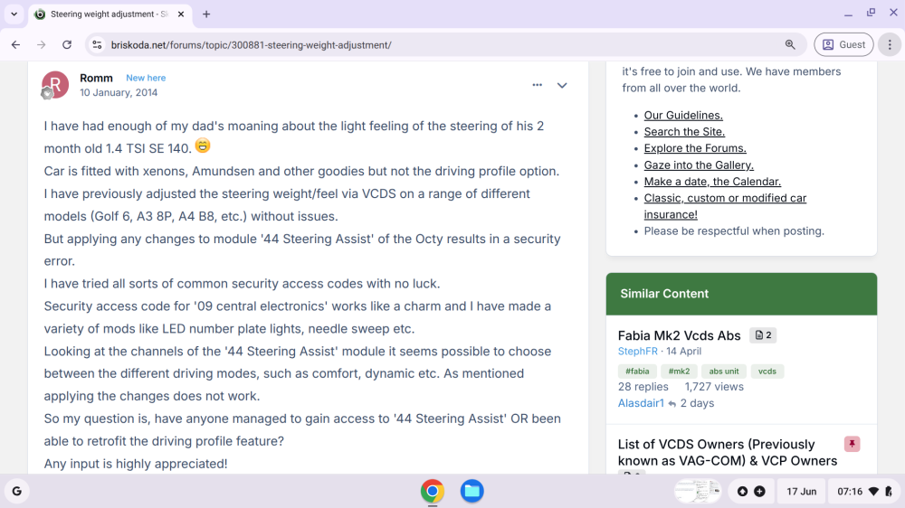
Task: Click the zoom magnifier icon in address bar
Action: [790, 44]
